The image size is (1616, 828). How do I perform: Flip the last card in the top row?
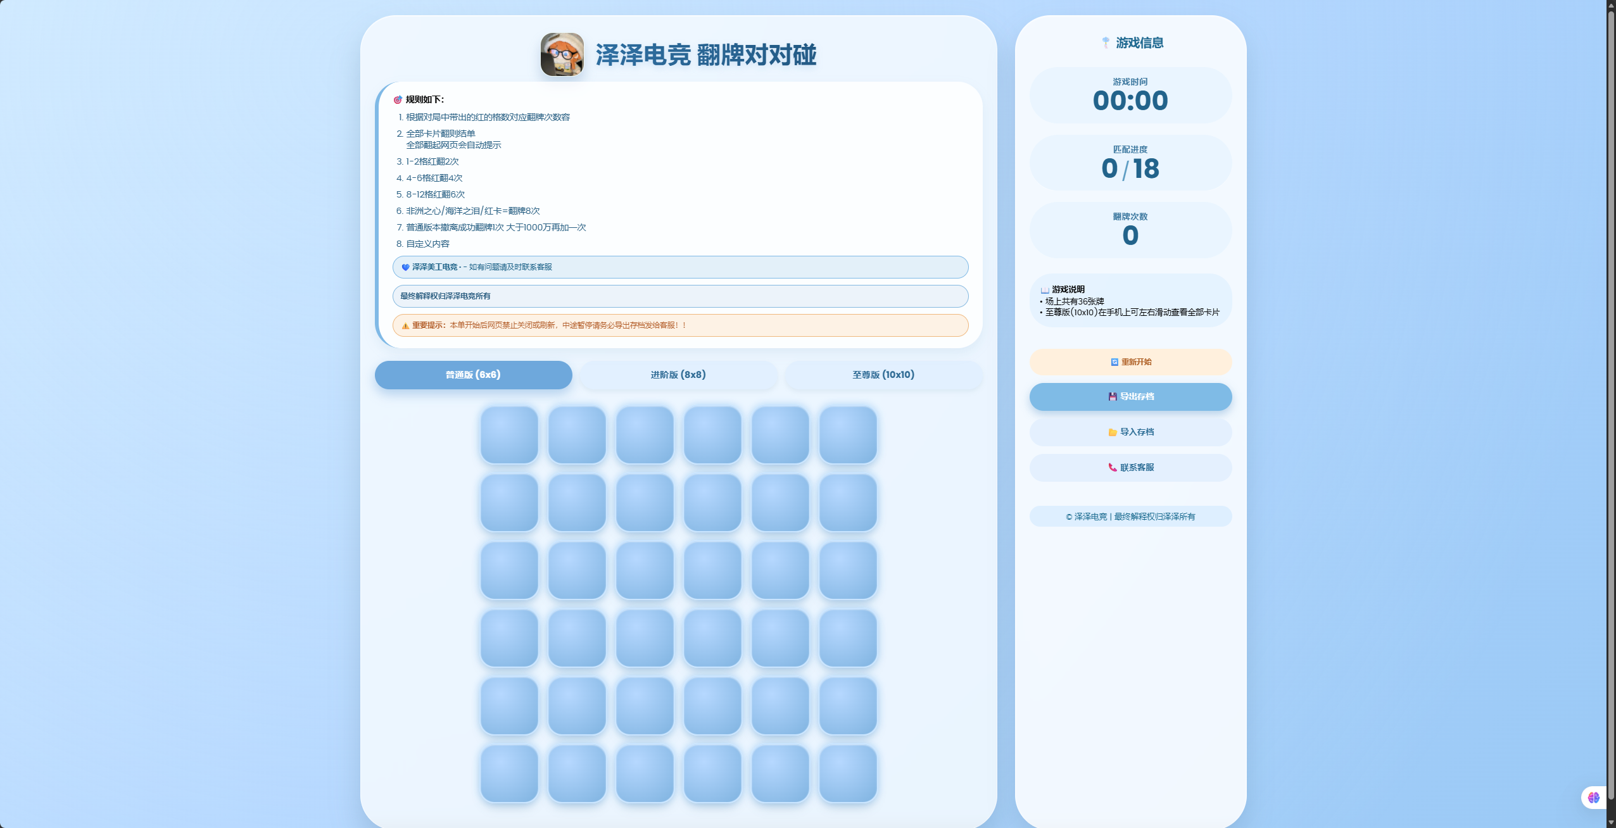click(x=848, y=435)
